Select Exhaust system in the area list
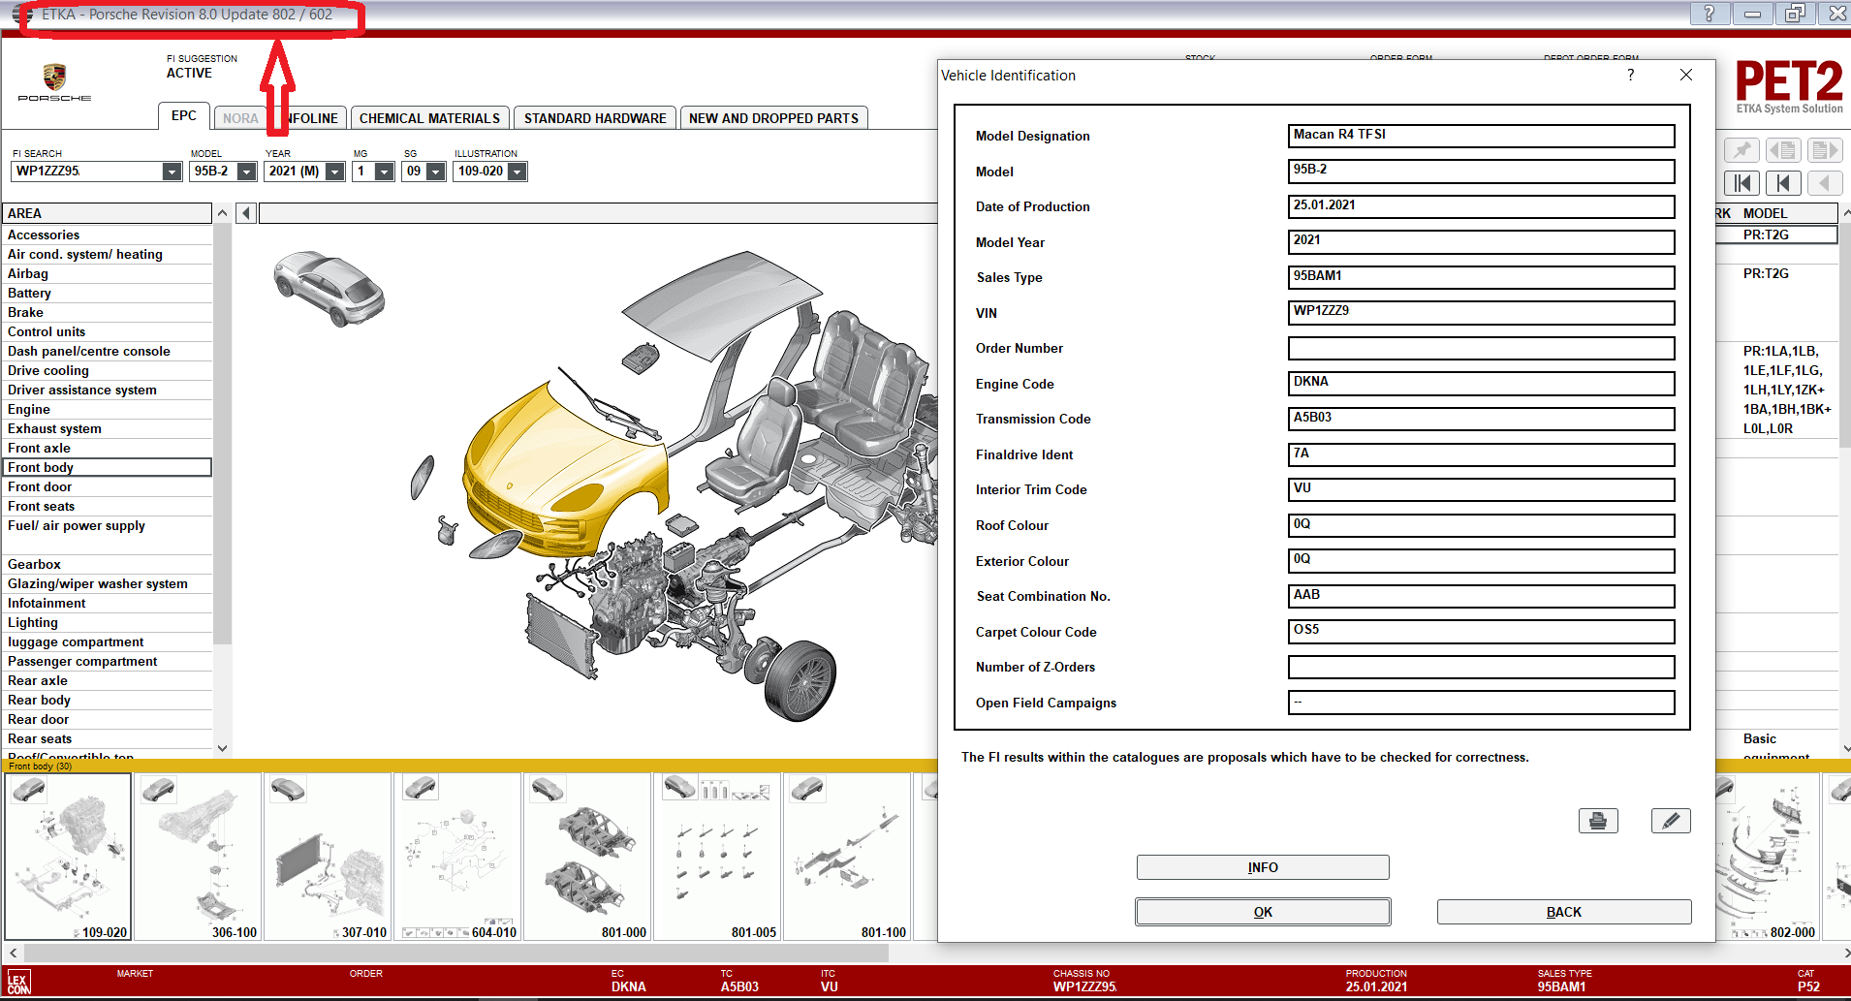This screenshot has width=1851, height=1001. click(107, 428)
